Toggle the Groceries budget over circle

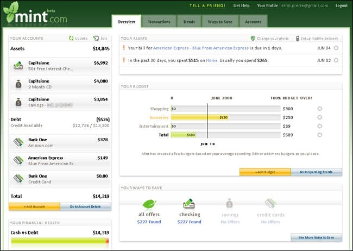[319, 117]
